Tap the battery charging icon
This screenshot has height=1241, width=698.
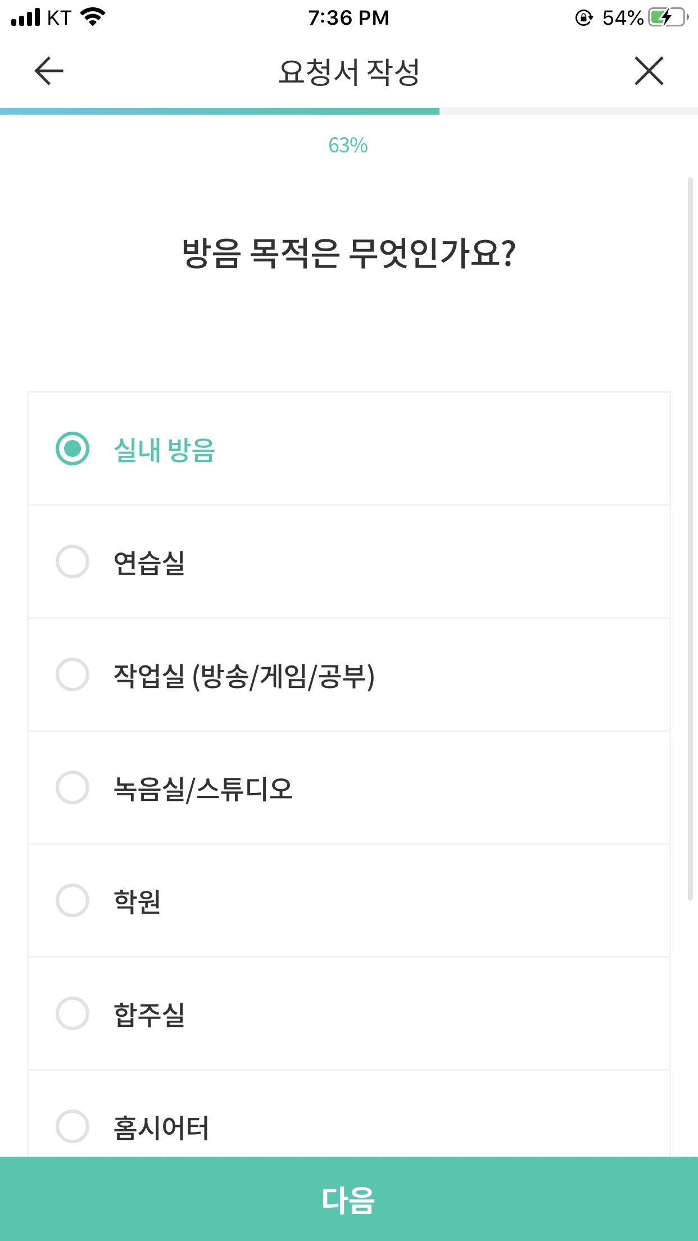(668, 17)
